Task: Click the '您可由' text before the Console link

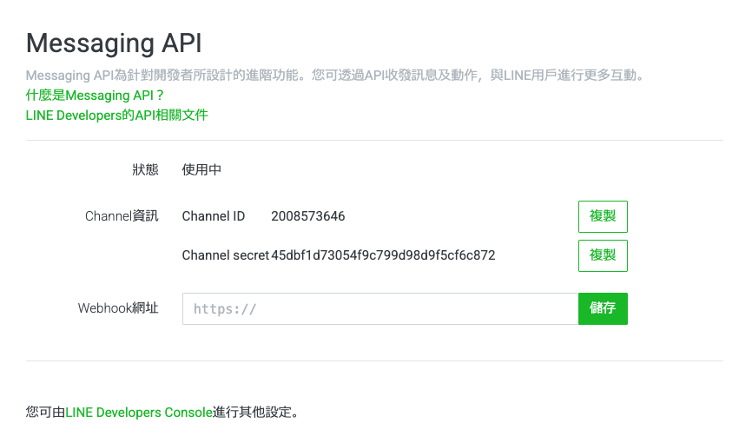Action: coord(45,413)
